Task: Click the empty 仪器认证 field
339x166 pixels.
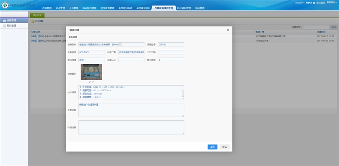Action: tap(131, 60)
